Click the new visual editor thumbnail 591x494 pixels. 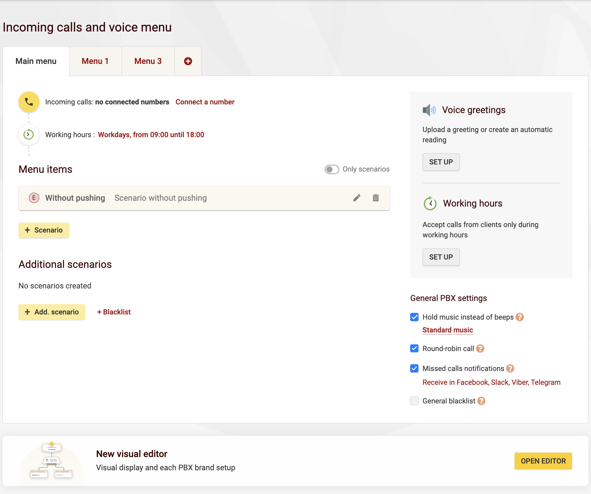point(51,461)
